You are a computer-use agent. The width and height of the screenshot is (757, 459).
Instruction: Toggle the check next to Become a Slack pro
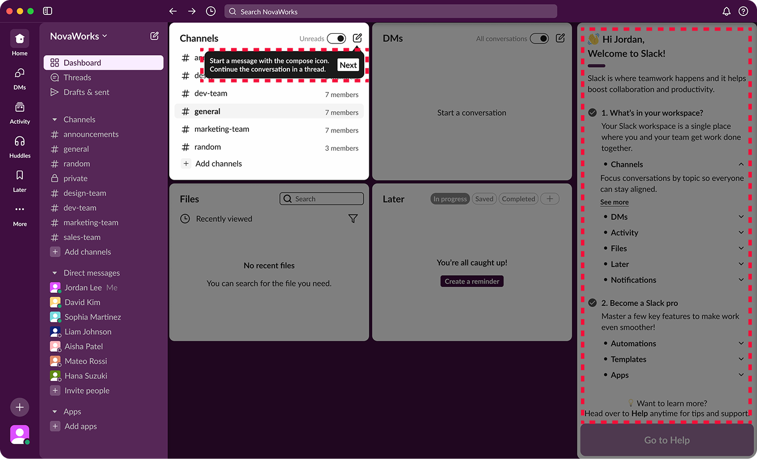(x=592, y=303)
